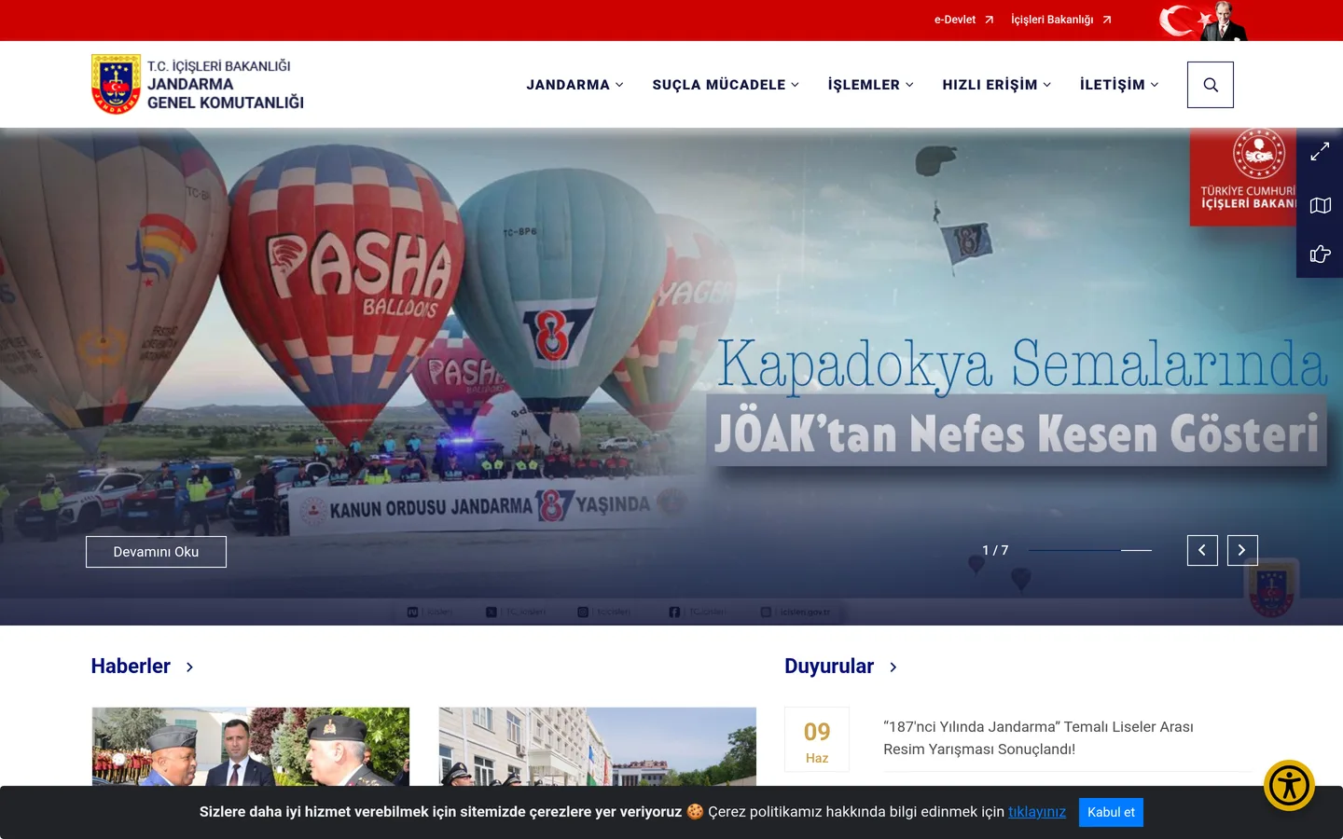1343x839 pixels.
Task: Expand the JANDARMA menu
Action: pos(575,85)
